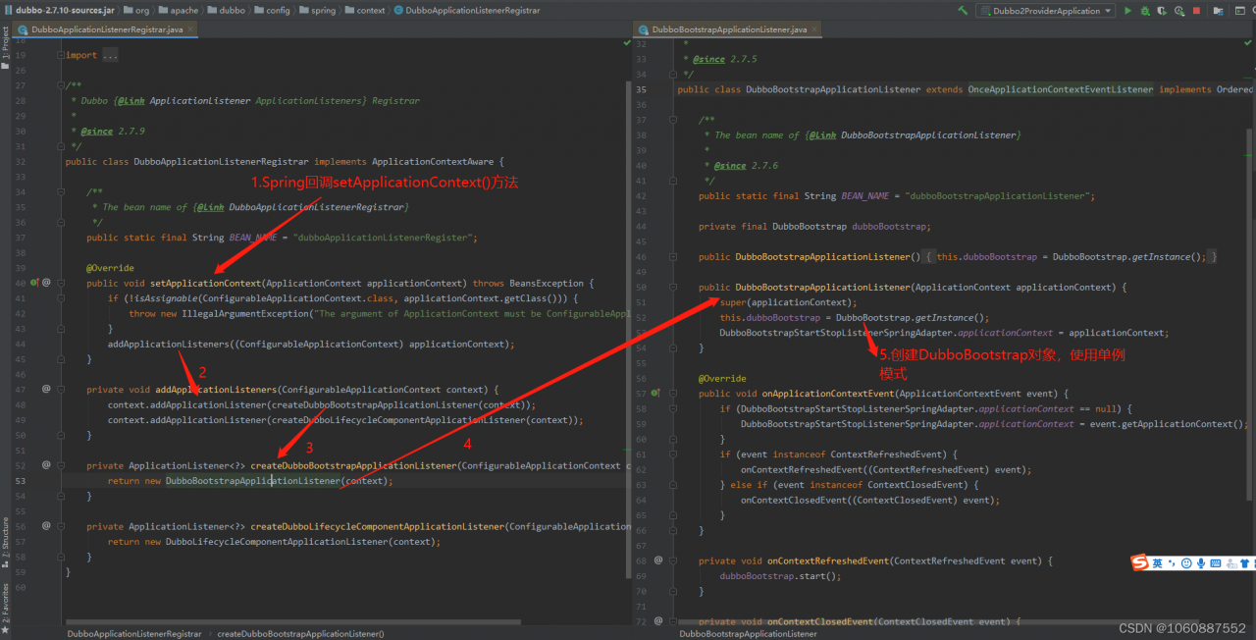
Task: Open the Sogou emoji smiley icon
Action: point(1186,562)
